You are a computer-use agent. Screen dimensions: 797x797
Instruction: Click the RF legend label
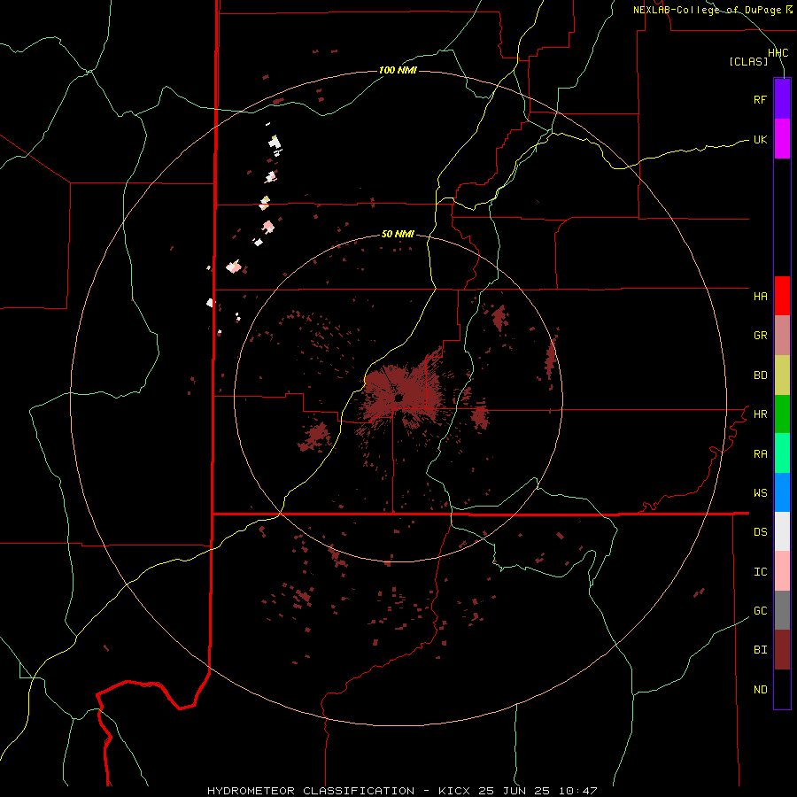760,99
